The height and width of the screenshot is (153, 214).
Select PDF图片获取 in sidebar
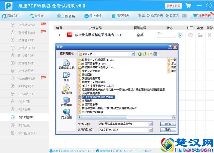(x=24, y=133)
